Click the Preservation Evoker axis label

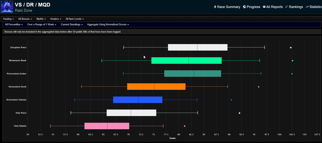[x=16, y=74]
